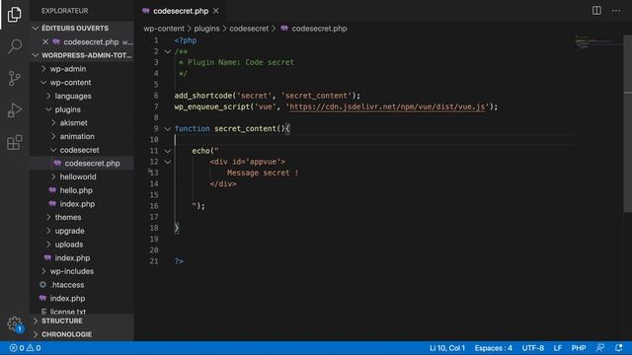Open the Extensions view
632x355 pixels.
click(15, 142)
